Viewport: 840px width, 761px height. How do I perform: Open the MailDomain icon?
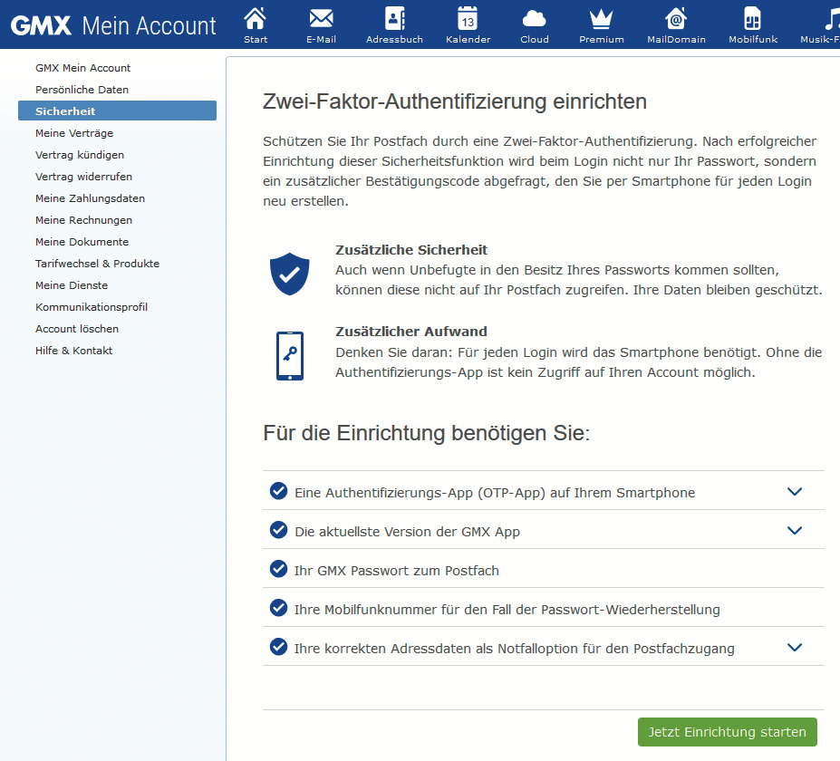pyautogui.click(x=676, y=19)
